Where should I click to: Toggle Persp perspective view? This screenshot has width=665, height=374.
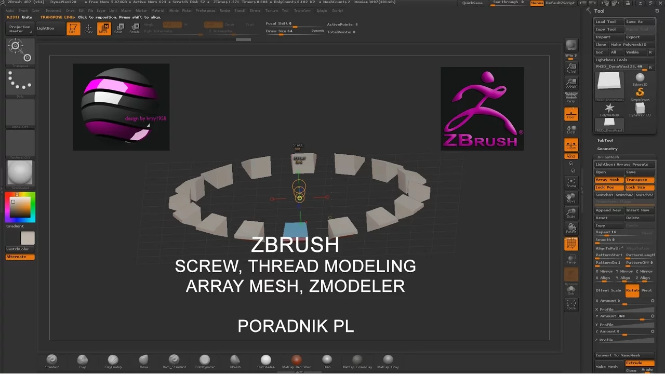tap(571, 98)
